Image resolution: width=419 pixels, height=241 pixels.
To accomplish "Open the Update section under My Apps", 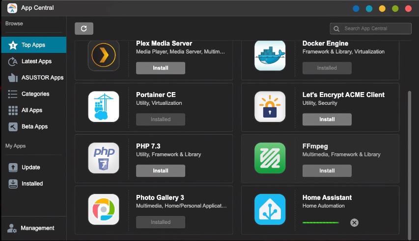I will 34,168.
